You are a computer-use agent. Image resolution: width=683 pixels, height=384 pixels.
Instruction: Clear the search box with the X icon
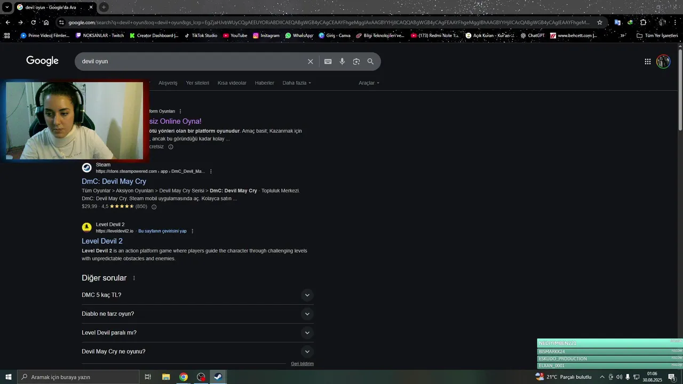pos(311,61)
